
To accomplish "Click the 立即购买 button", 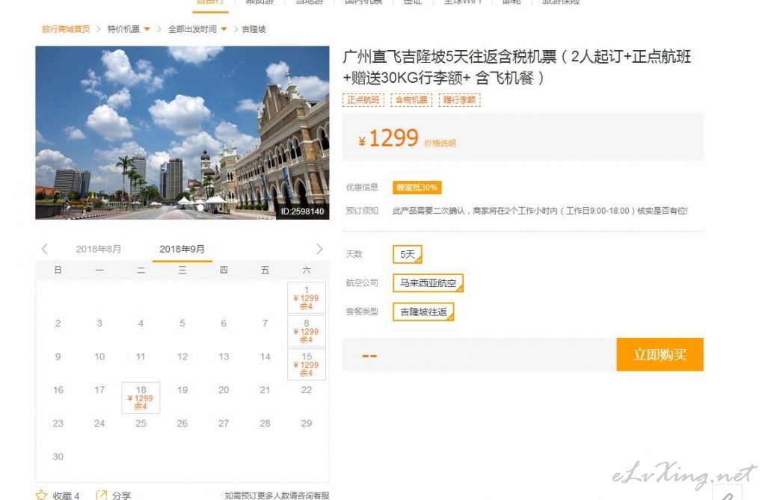I will point(660,354).
